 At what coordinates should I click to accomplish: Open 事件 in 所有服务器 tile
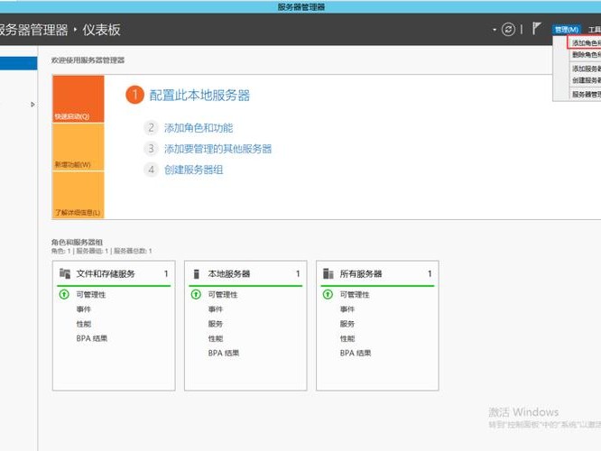coord(347,309)
